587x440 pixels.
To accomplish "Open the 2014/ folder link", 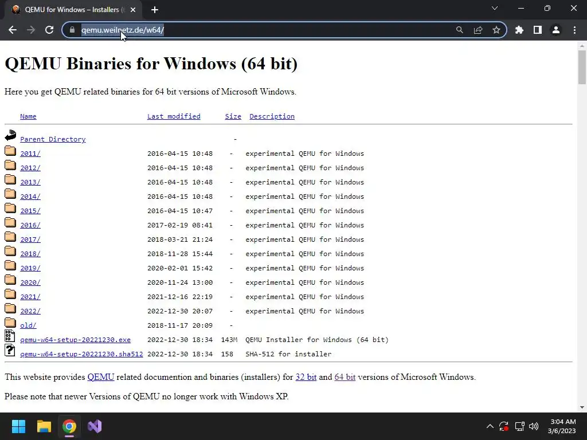I will [30, 197].
